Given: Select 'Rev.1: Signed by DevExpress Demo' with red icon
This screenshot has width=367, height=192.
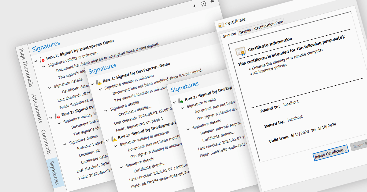Looking at the screenshot, I should click(x=80, y=49).
